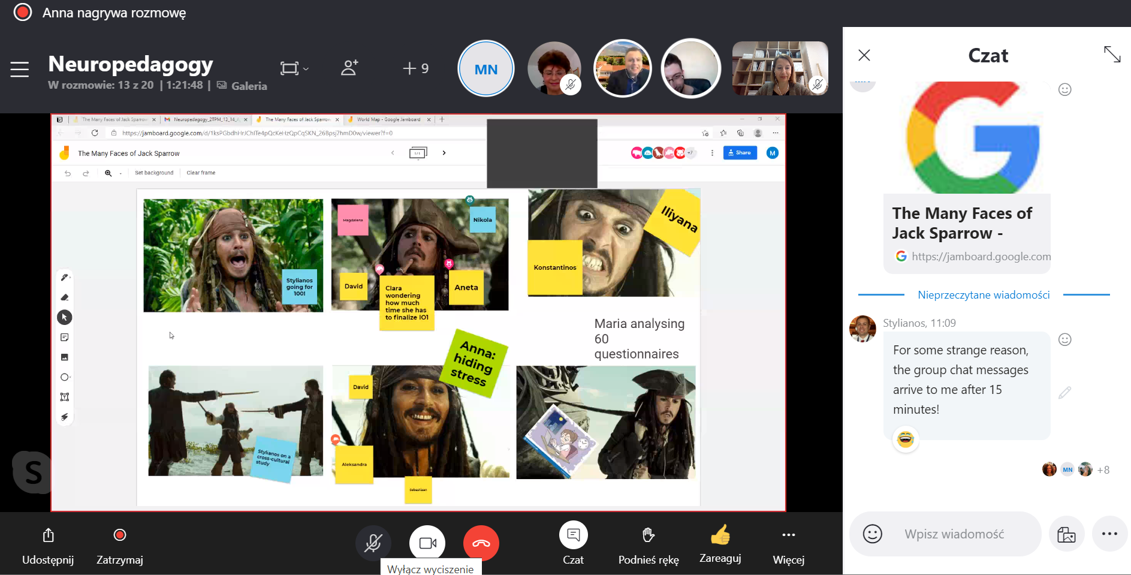Open the Więcej options menu
This screenshot has width=1131, height=575.
[x=789, y=546]
